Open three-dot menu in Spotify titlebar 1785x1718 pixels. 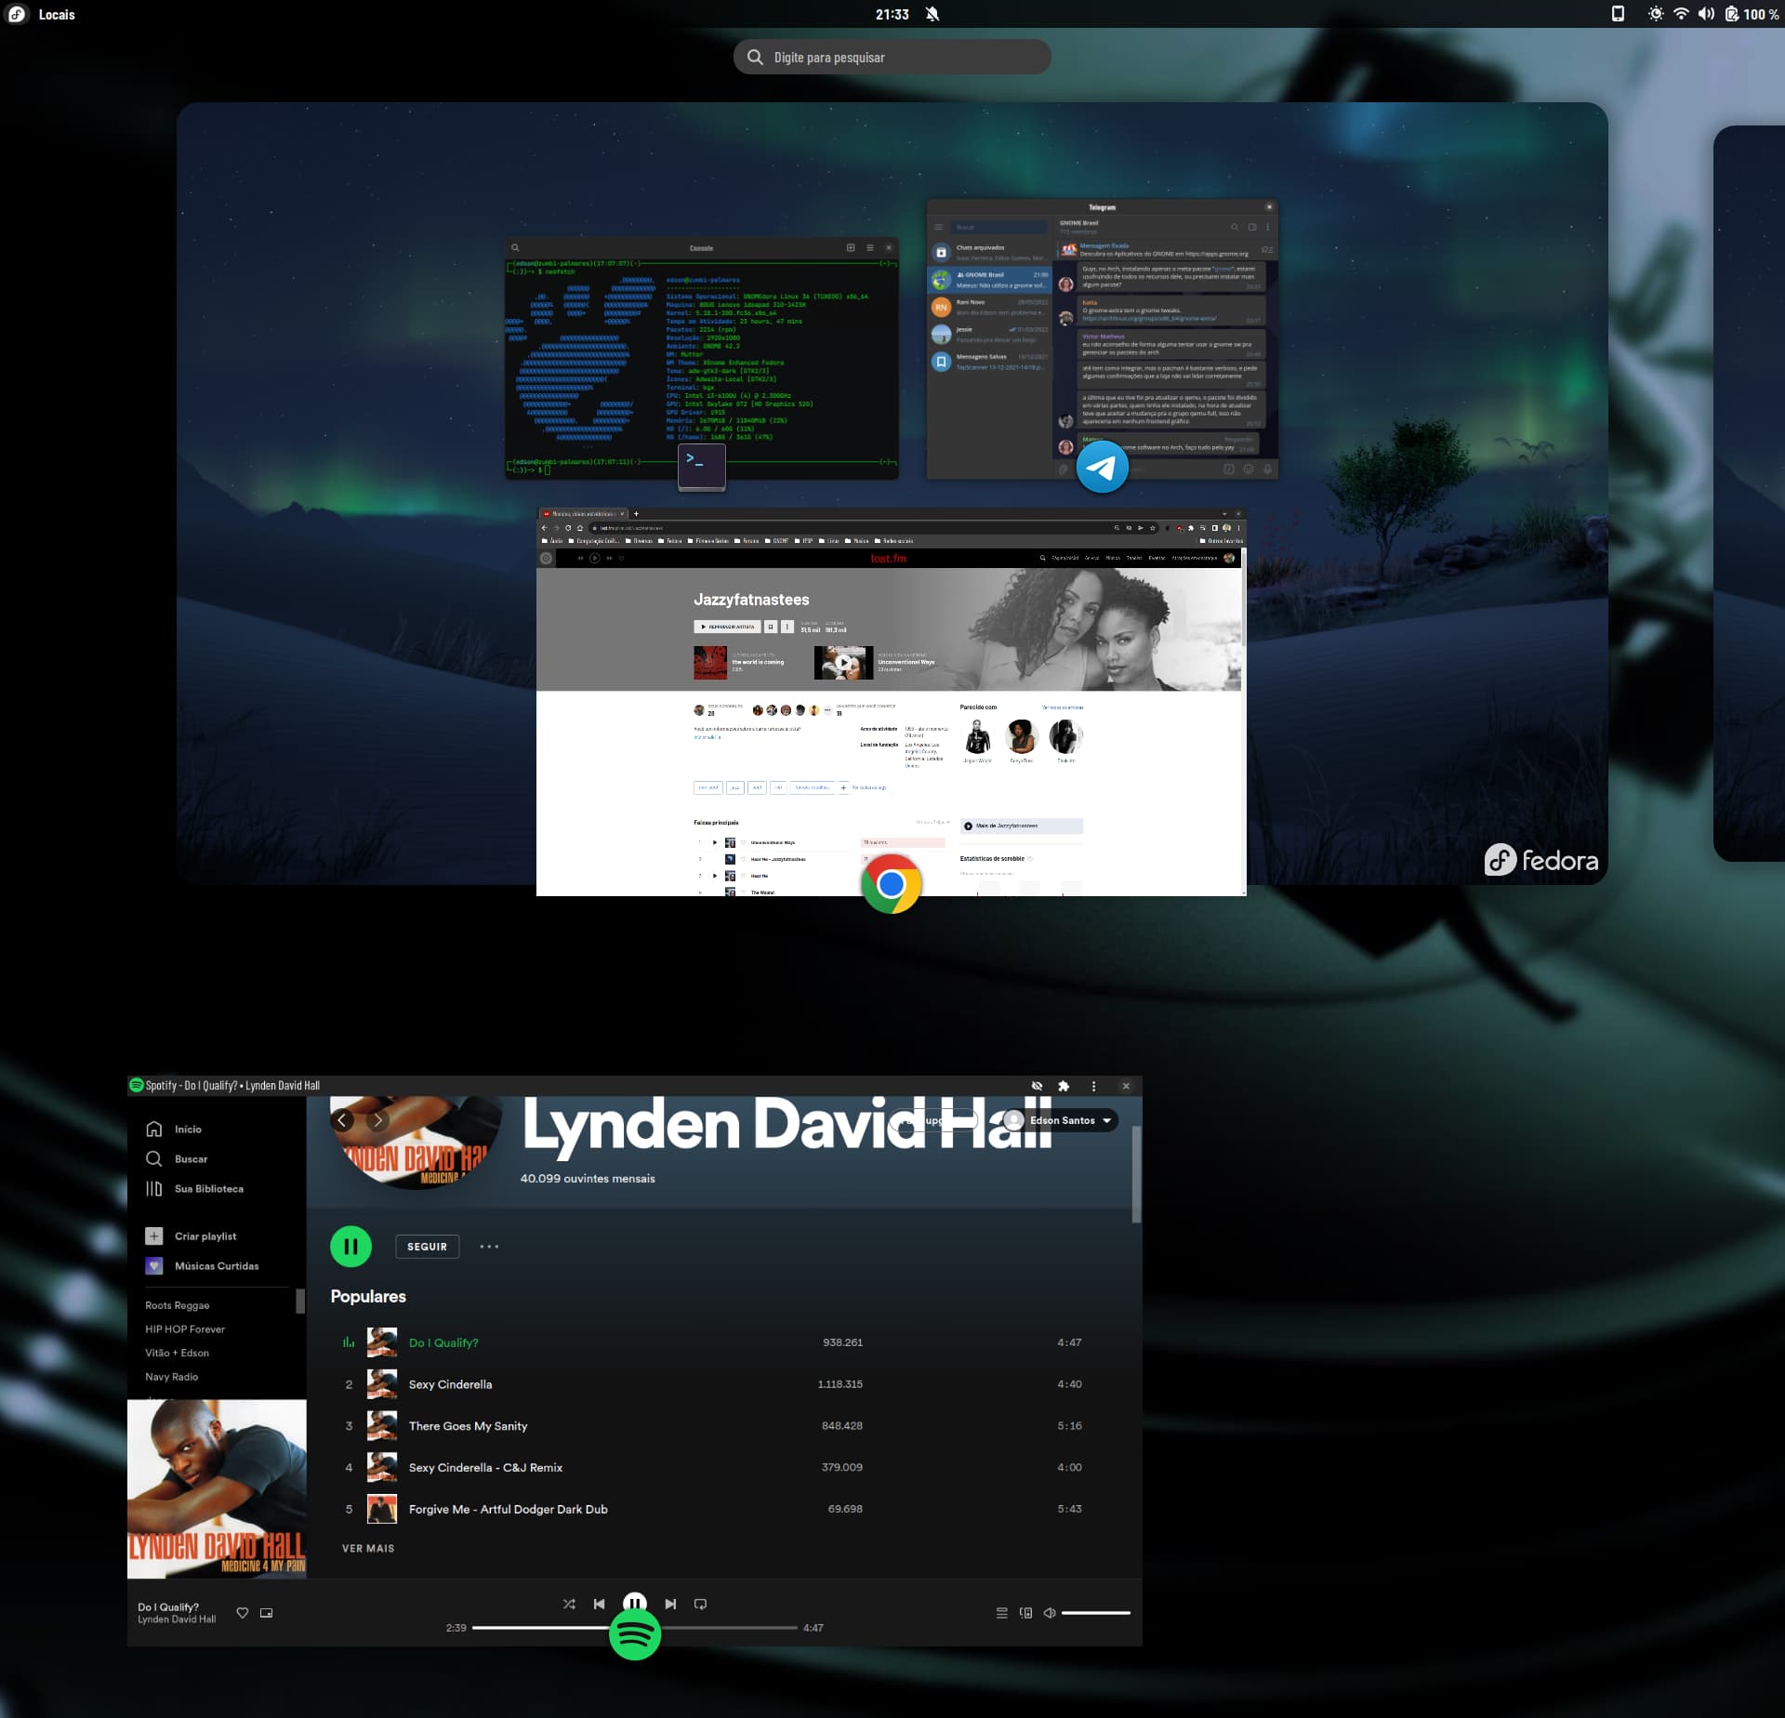coord(1093,1086)
